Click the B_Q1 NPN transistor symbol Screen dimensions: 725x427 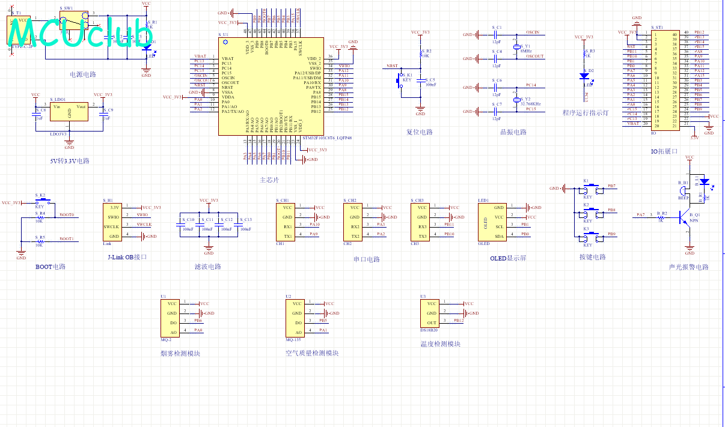(685, 218)
